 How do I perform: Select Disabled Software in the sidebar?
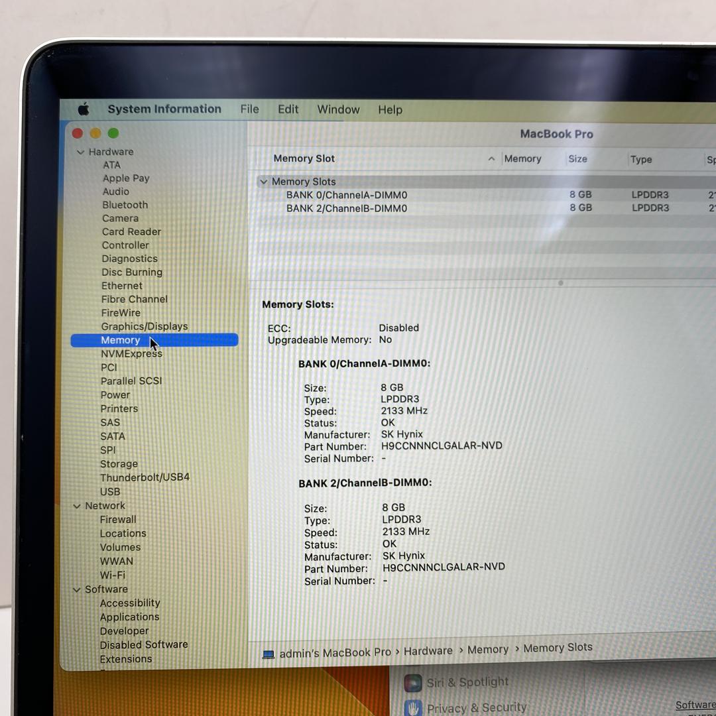point(144,645)
